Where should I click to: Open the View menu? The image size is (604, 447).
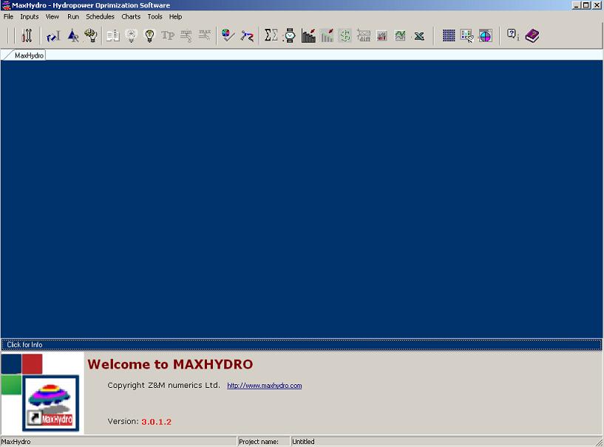click(x=52, y=16)
